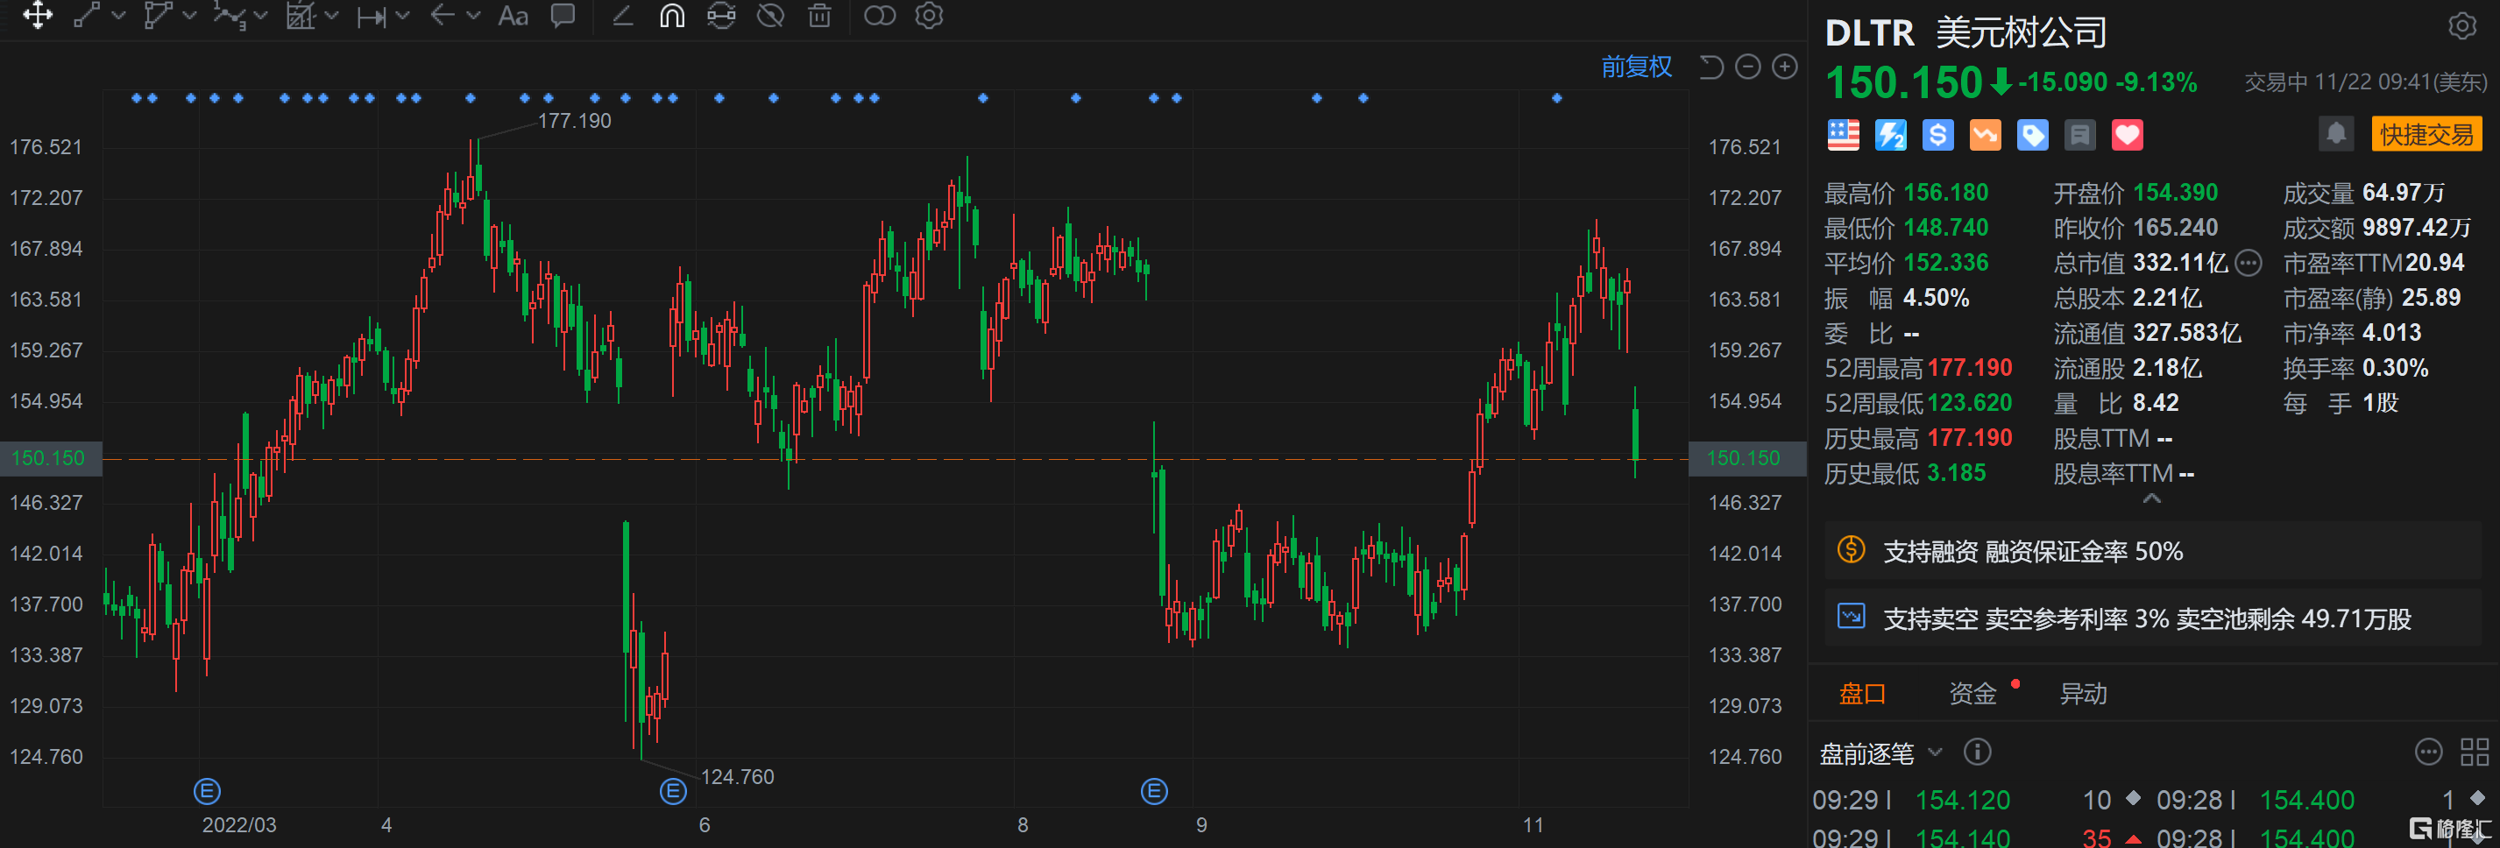Image resolution: width=2500 pixels, height=848 pixels.
Task: Toggle the red heart favorite icon
Action: pyautogui.click(x=2128, y=135)
